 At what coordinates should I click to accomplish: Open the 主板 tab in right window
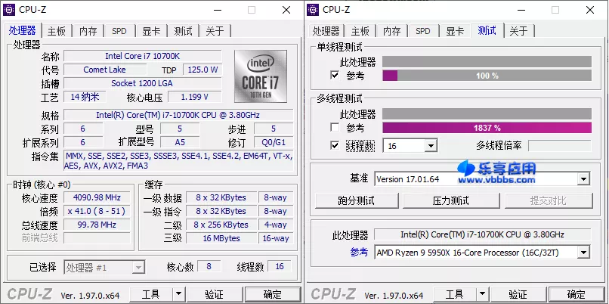[x=360, y=31]
